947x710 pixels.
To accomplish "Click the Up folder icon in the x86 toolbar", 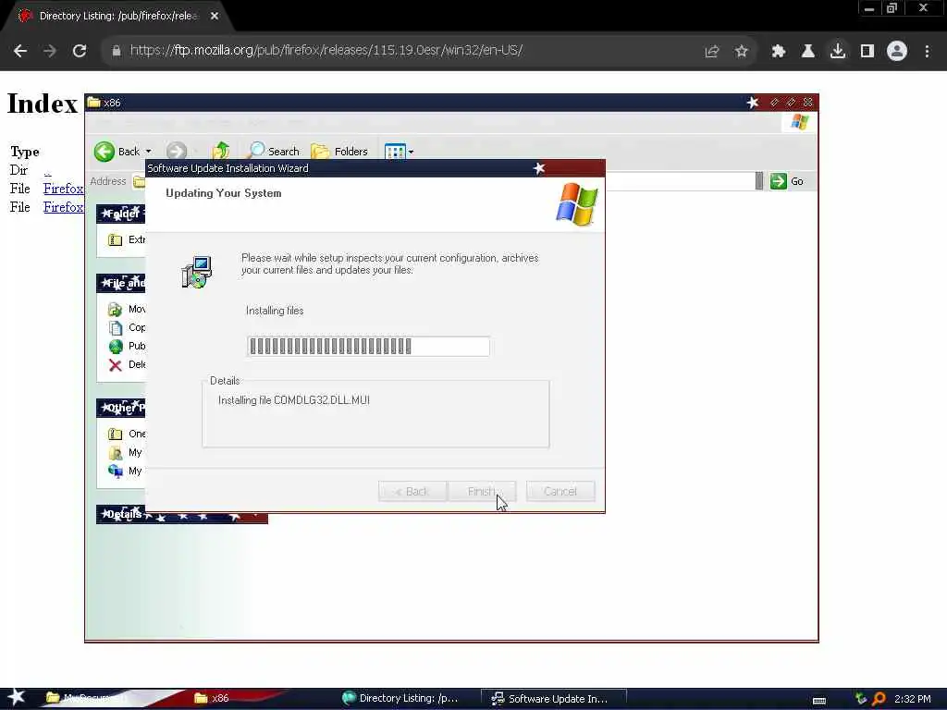I will [x=220, y=151].
